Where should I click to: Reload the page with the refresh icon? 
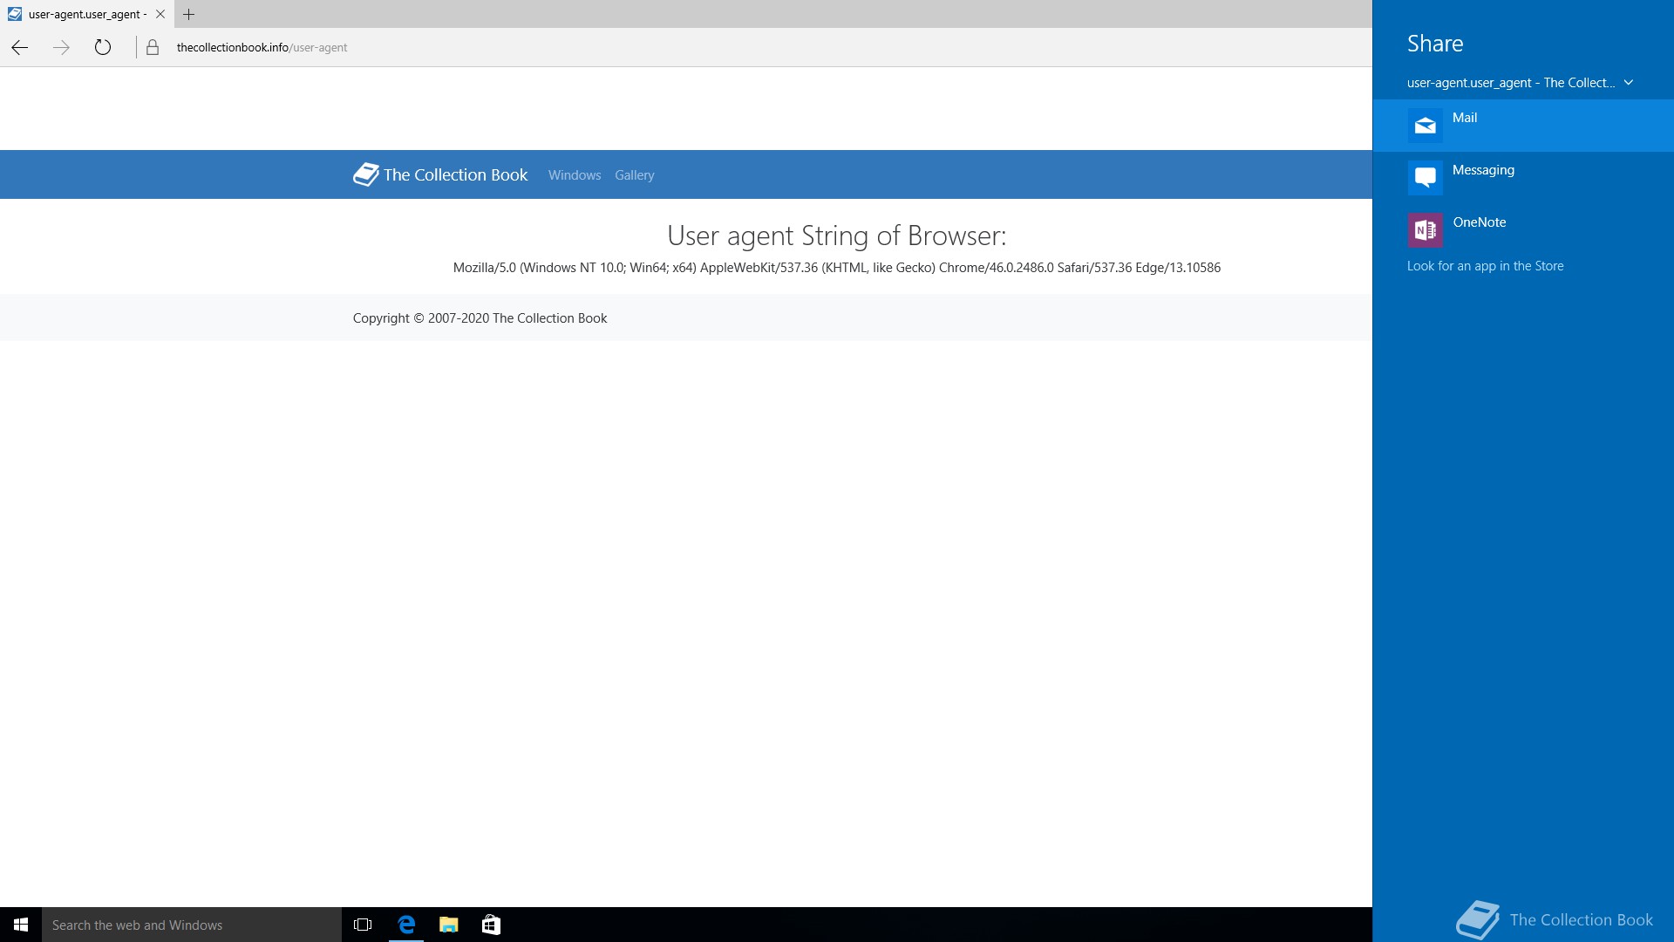click(x=103, y=48)
